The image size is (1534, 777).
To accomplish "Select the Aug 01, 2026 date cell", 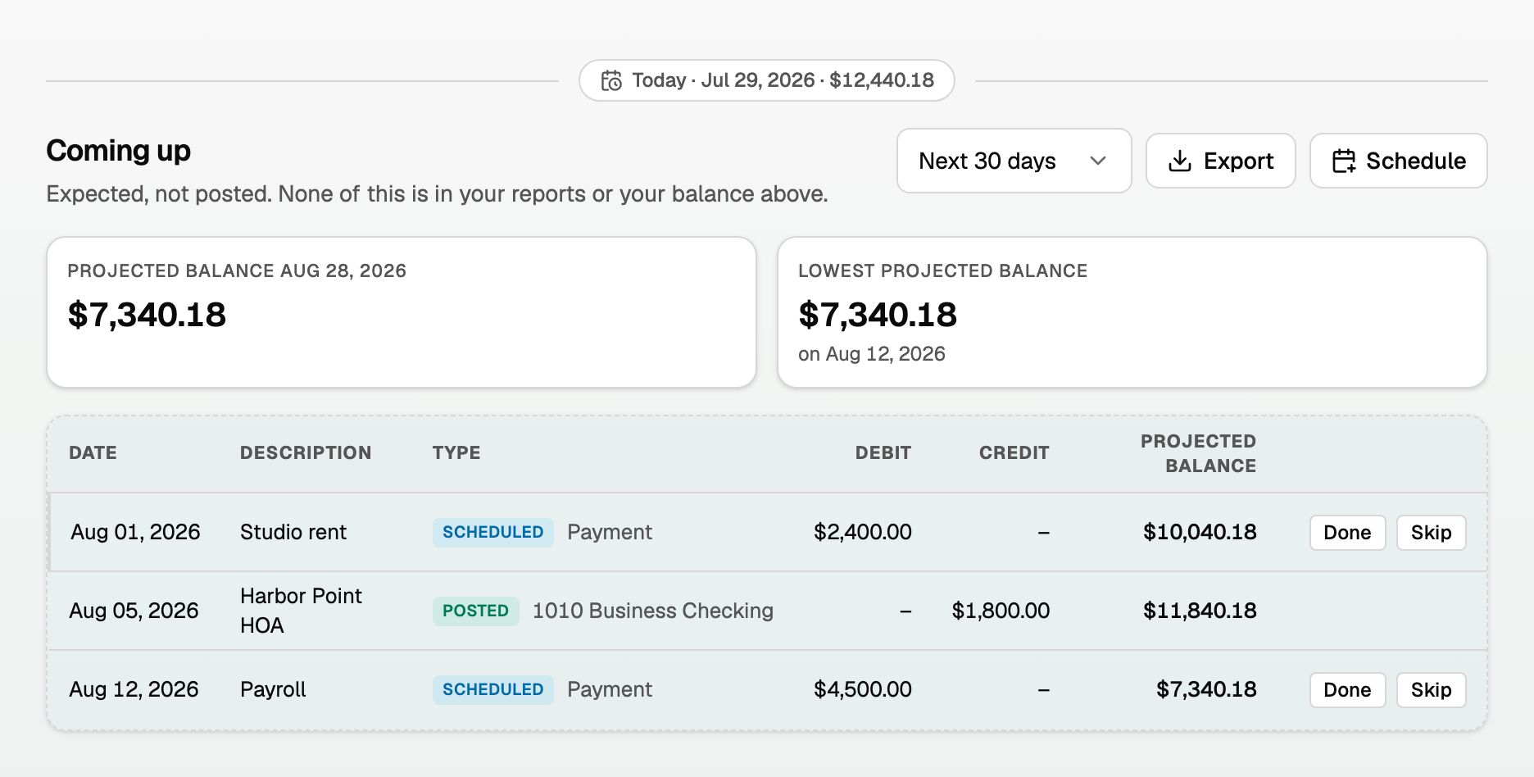I will coord(135,532).
